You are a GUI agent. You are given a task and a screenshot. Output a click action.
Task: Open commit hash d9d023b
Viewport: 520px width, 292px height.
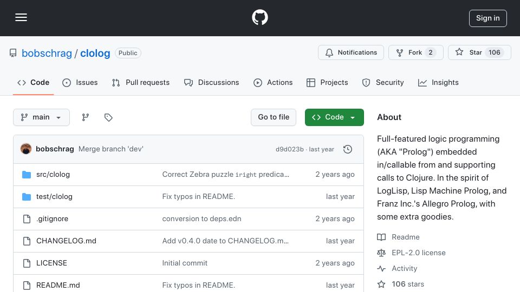coord(289,149)
